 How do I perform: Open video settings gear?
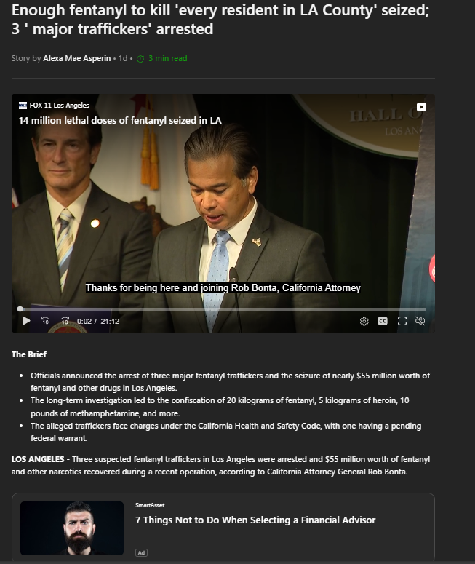tap(364, 321)
